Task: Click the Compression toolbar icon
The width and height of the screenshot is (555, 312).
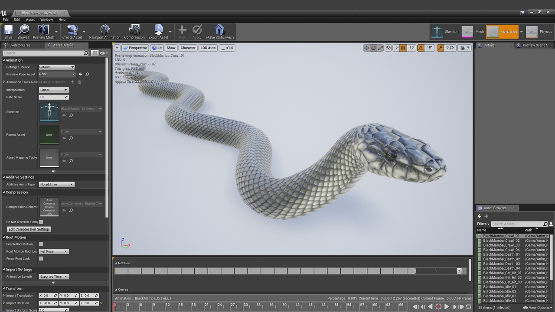Action: [134, 32]
